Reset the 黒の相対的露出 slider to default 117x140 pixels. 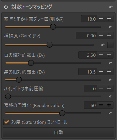pyautogui.click(x=111, y=80)
